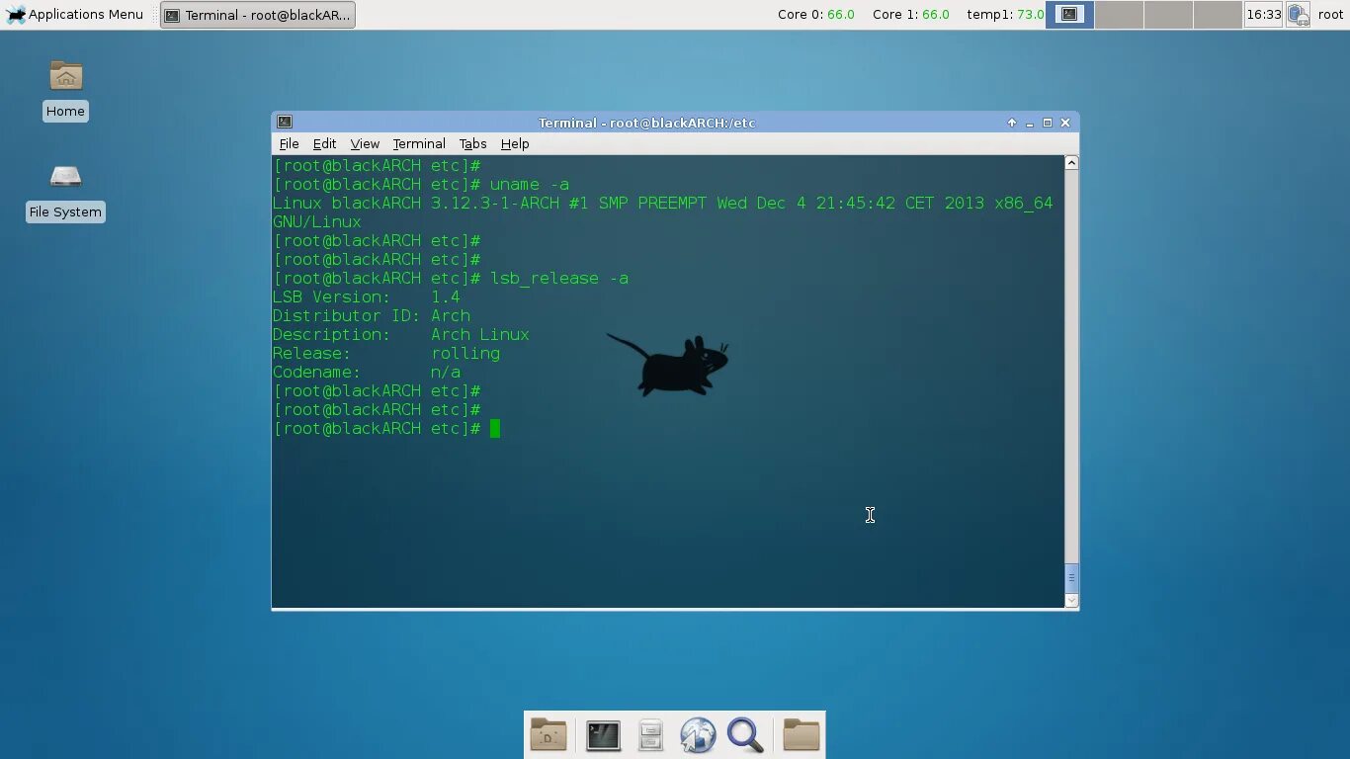Click the 'rolling' release value

tap(465, 354)
